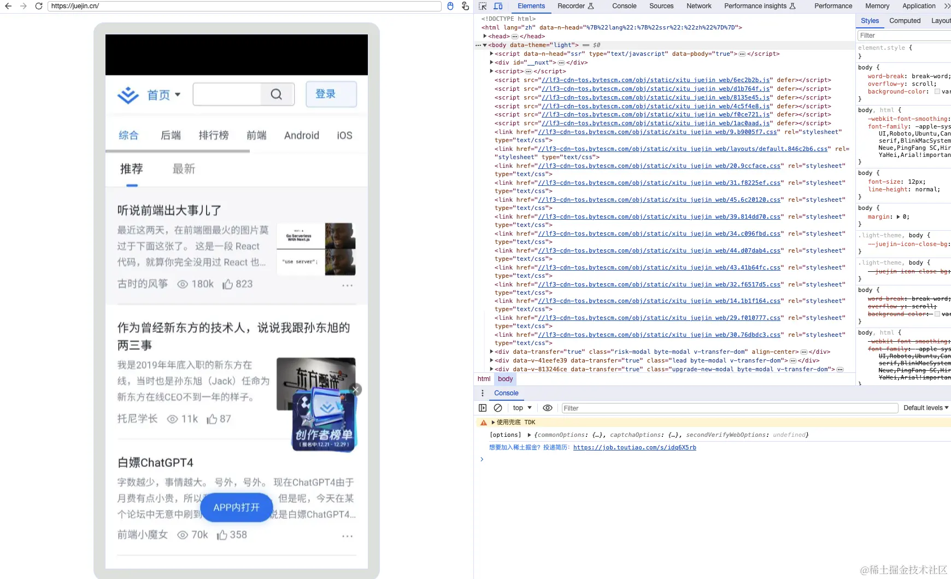This screenshot has height=579, width=951.
Task: Show the console sidebar icon
Action: 483,408
